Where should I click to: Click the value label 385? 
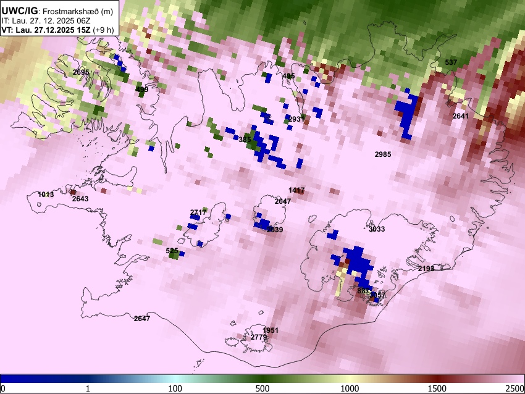(245, 139)
